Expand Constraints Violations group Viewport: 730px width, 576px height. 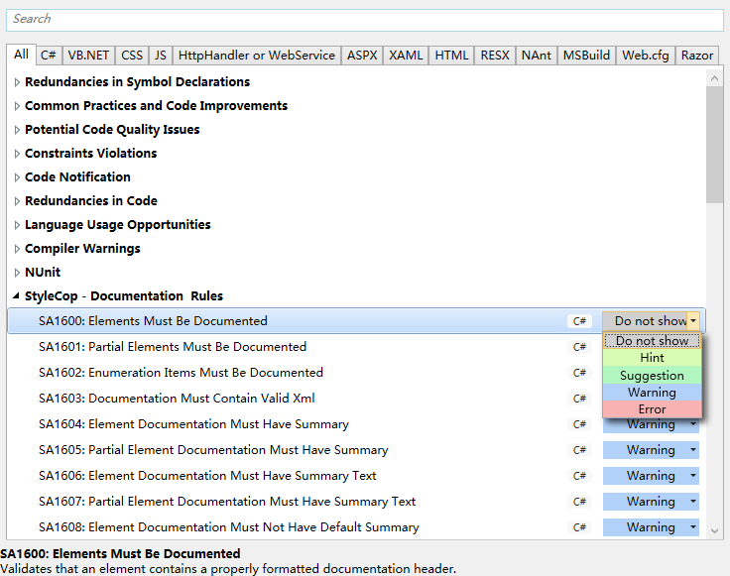pos(17,154)
